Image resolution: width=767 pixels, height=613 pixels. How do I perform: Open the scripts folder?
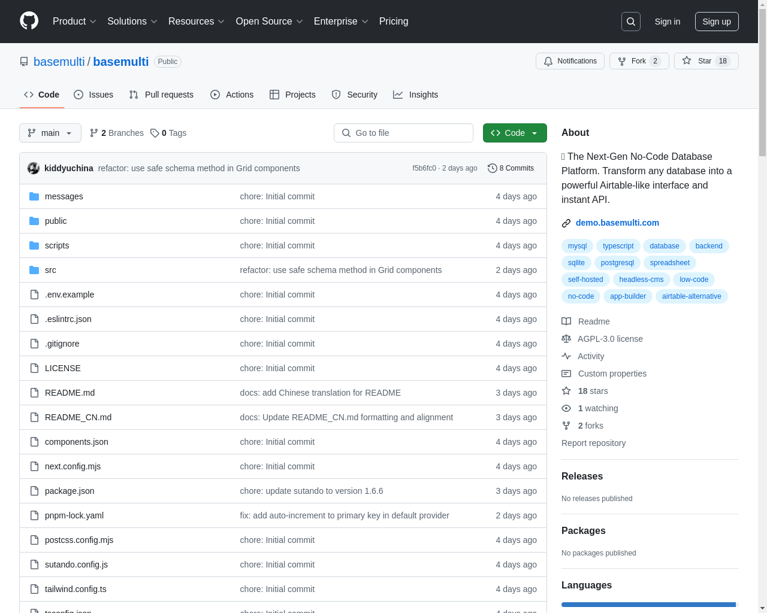(x=57, y=245)
